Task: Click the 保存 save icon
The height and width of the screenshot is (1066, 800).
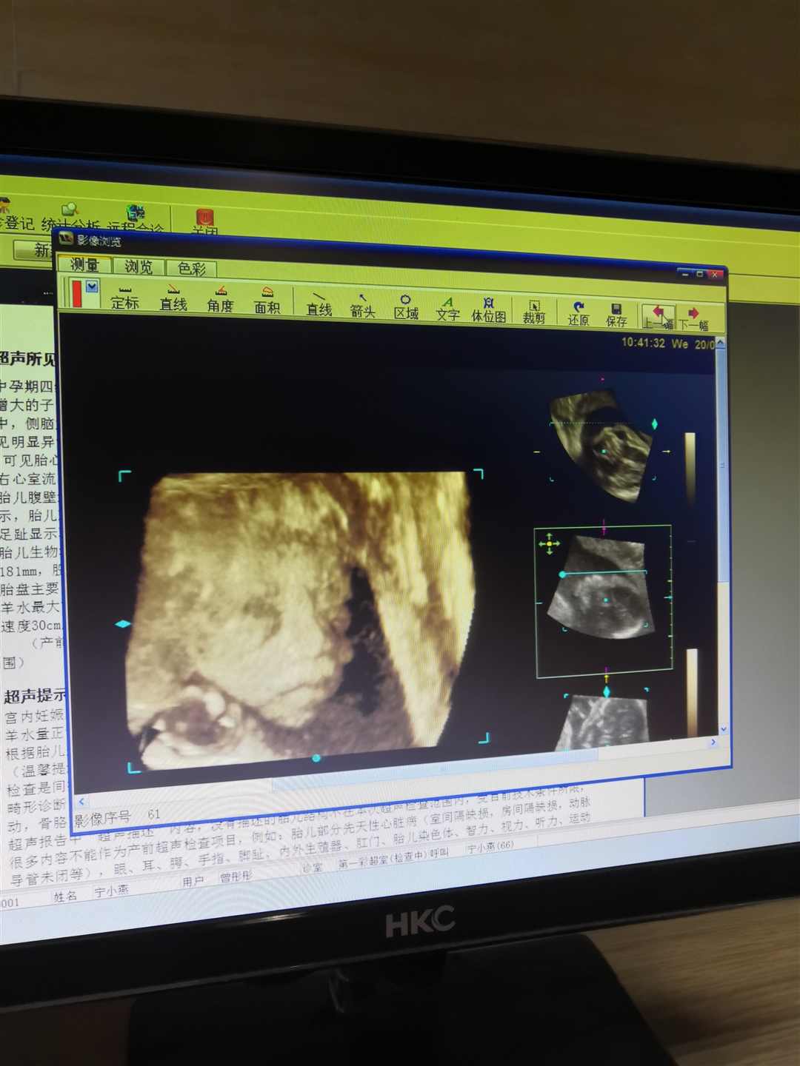Action: 616,316
